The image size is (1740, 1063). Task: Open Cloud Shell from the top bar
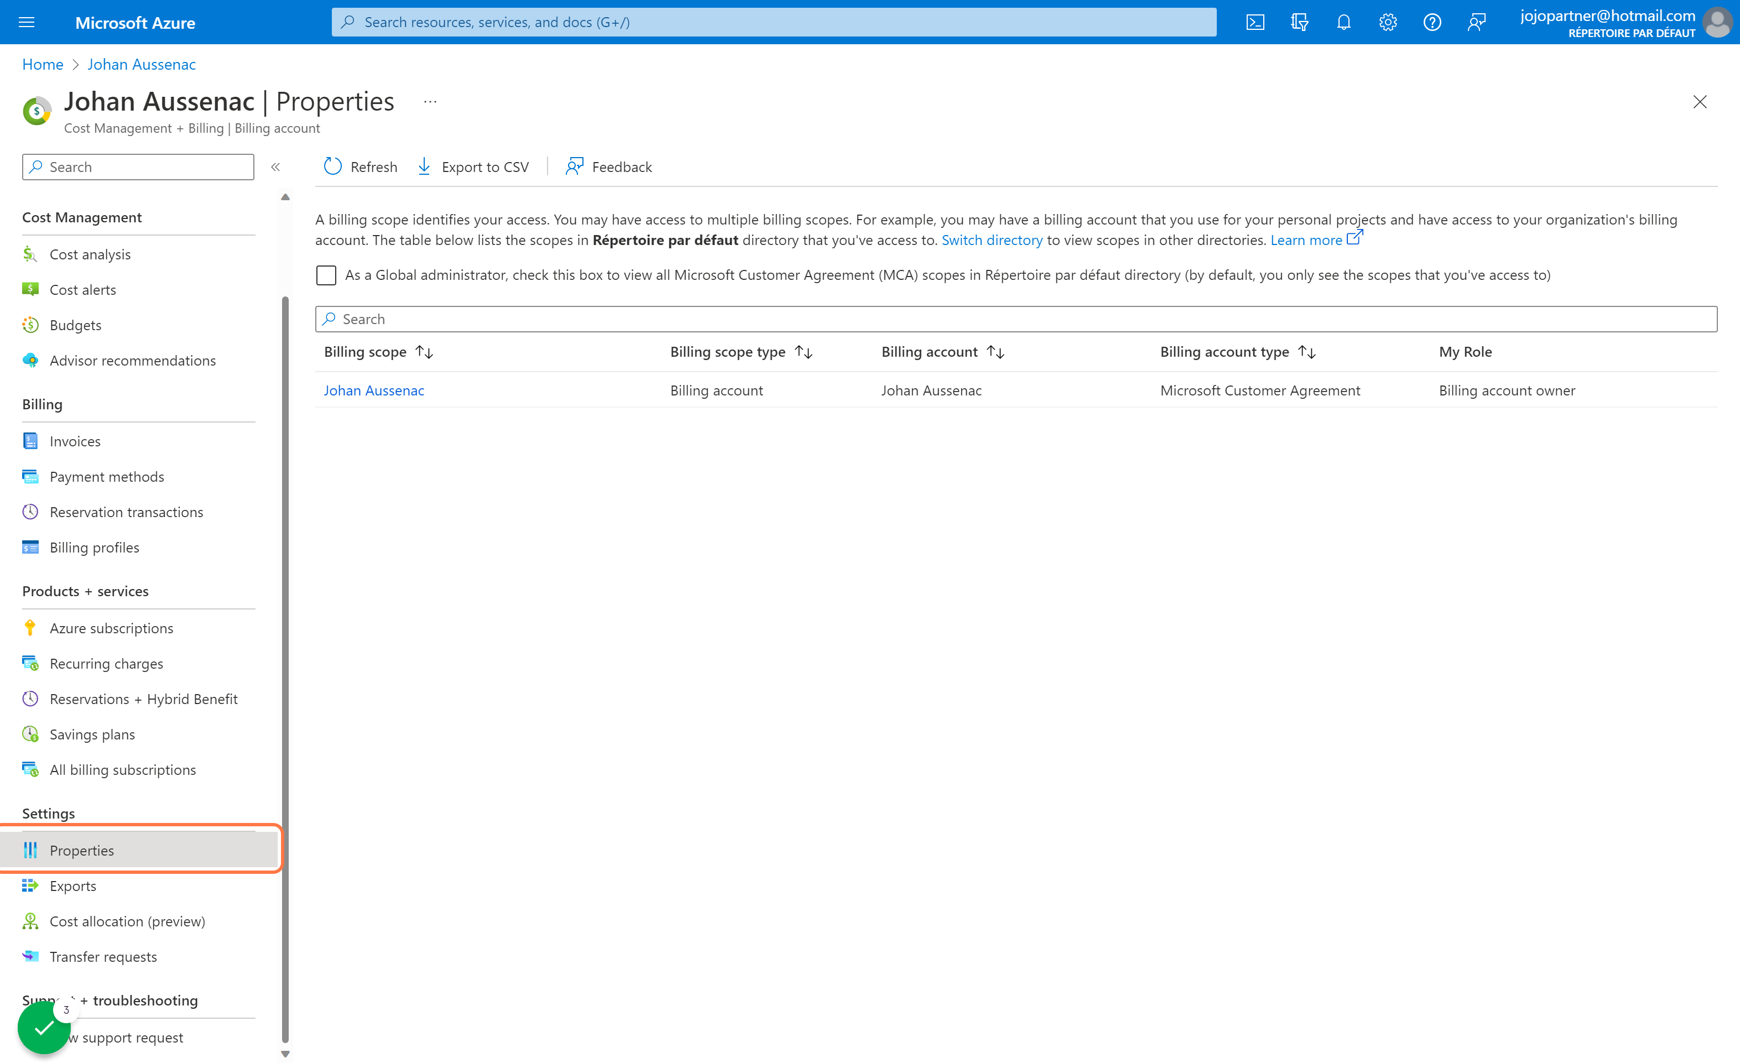1255,22
